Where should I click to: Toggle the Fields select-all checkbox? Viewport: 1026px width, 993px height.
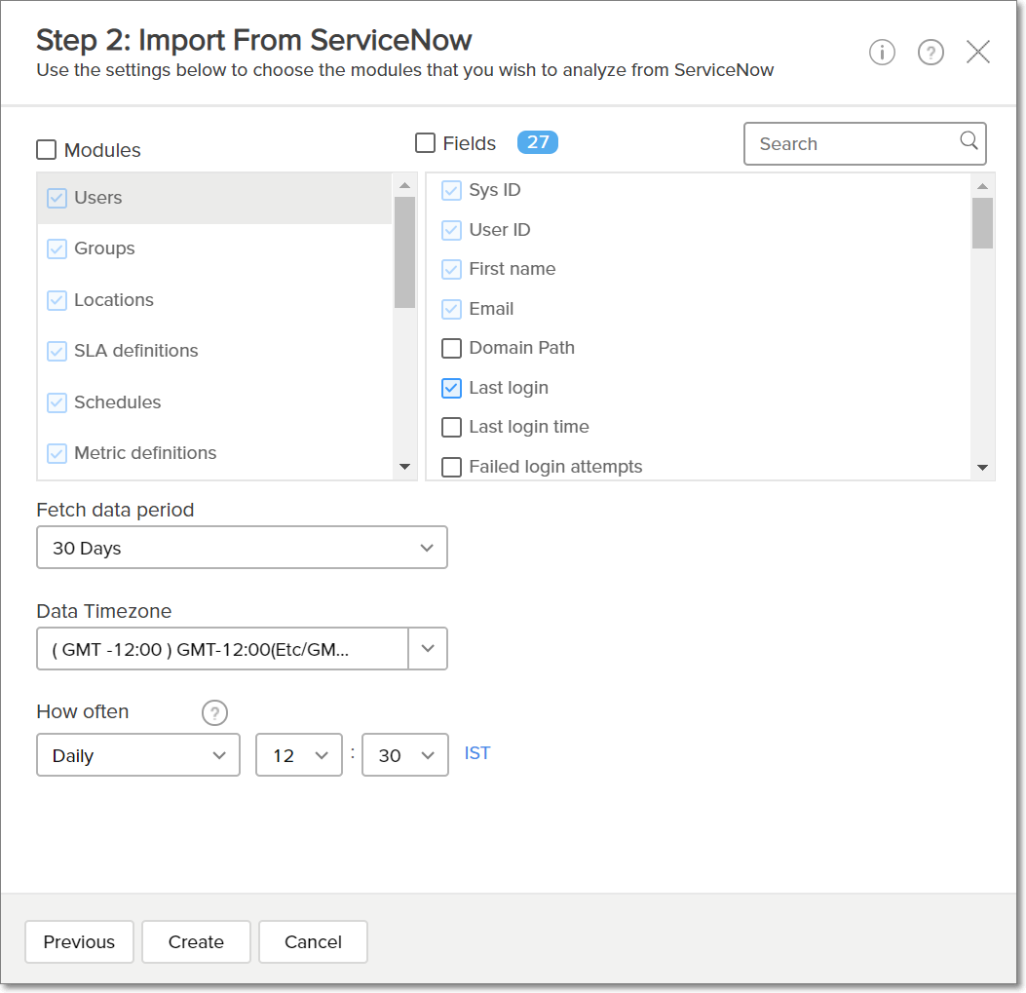pyautogui.click(x=426, y=142)
